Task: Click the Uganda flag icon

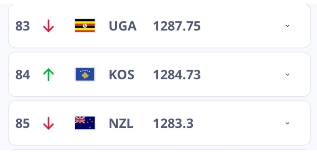Action: click(85, 26)
